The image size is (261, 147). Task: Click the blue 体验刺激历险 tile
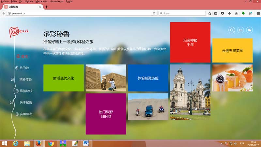(x=148, y=78)
